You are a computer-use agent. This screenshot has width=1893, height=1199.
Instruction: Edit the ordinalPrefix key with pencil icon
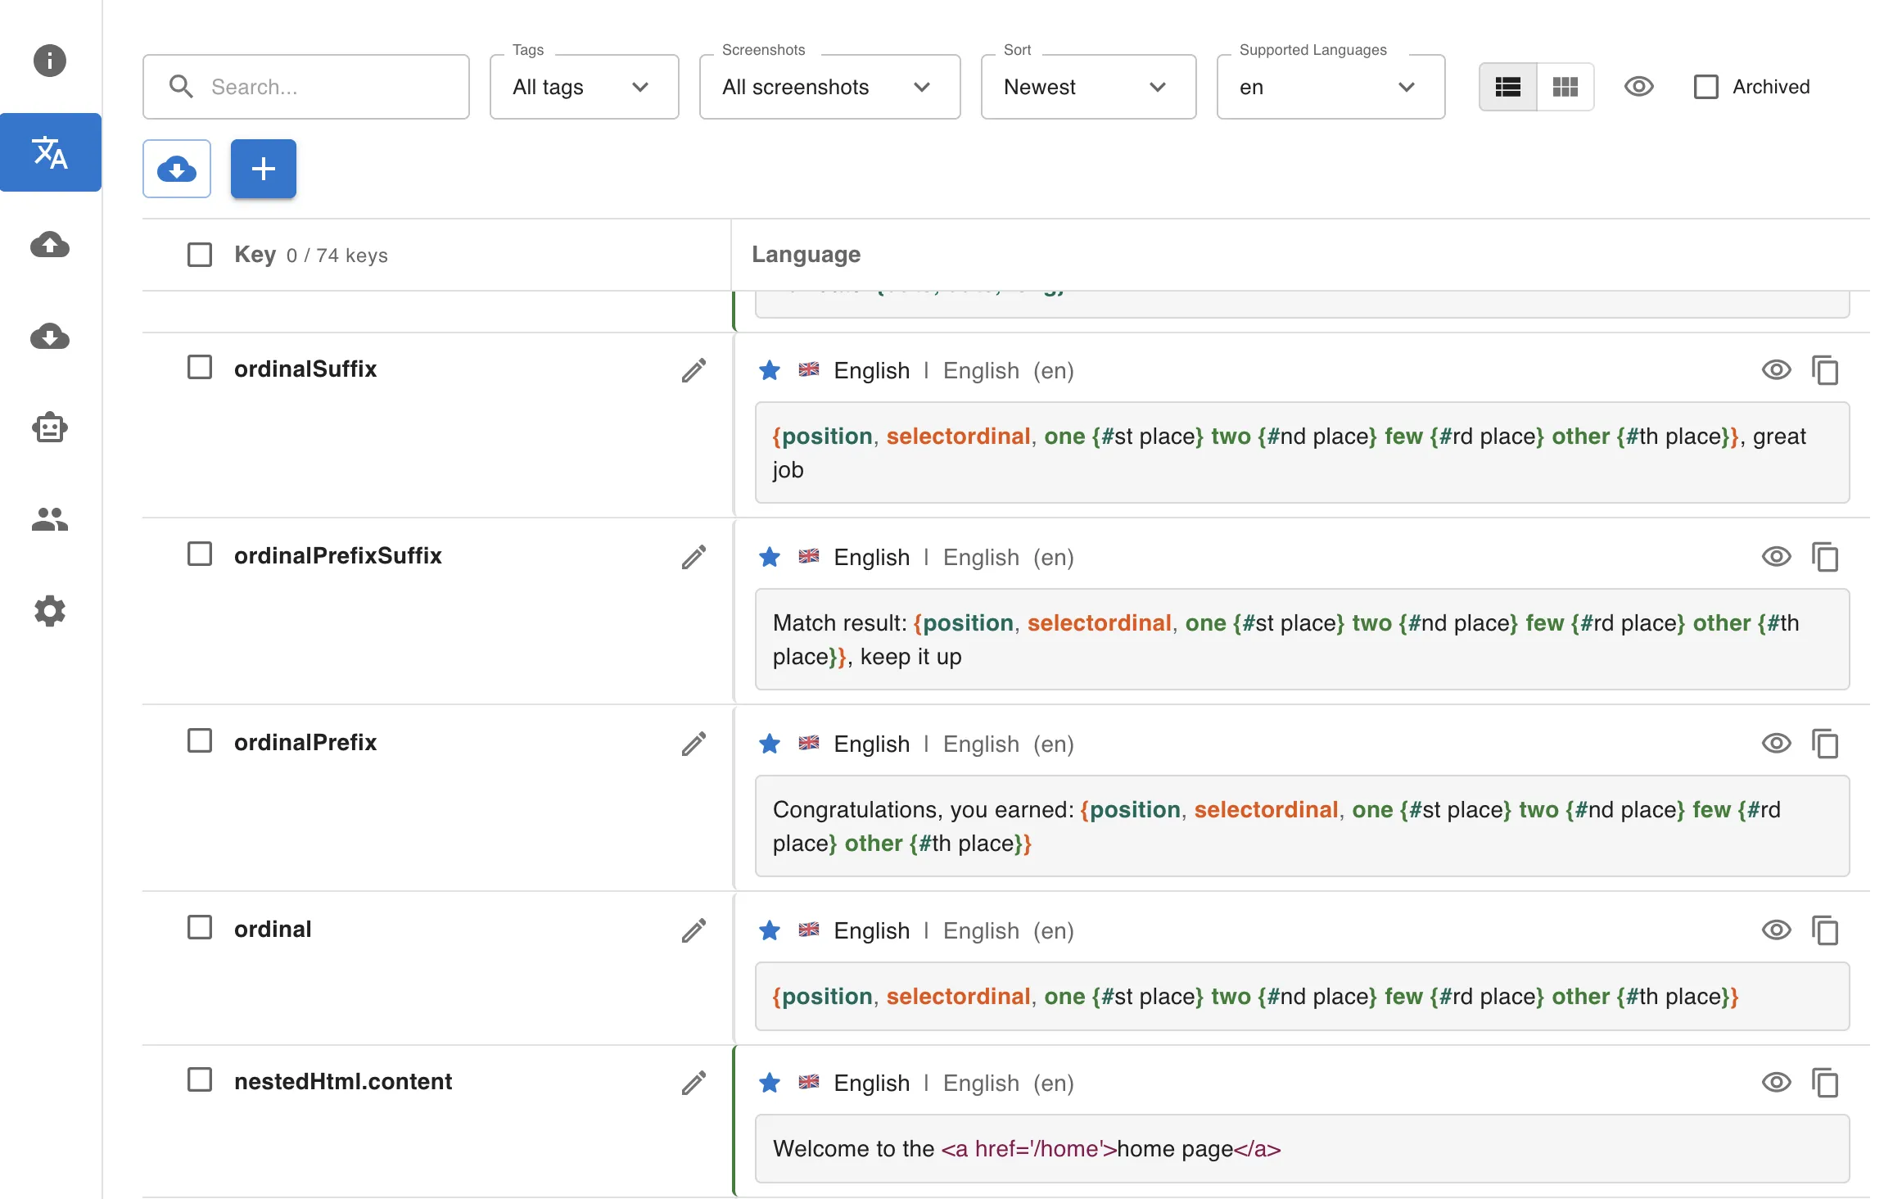pyautogui.click(x=693, y=744)
